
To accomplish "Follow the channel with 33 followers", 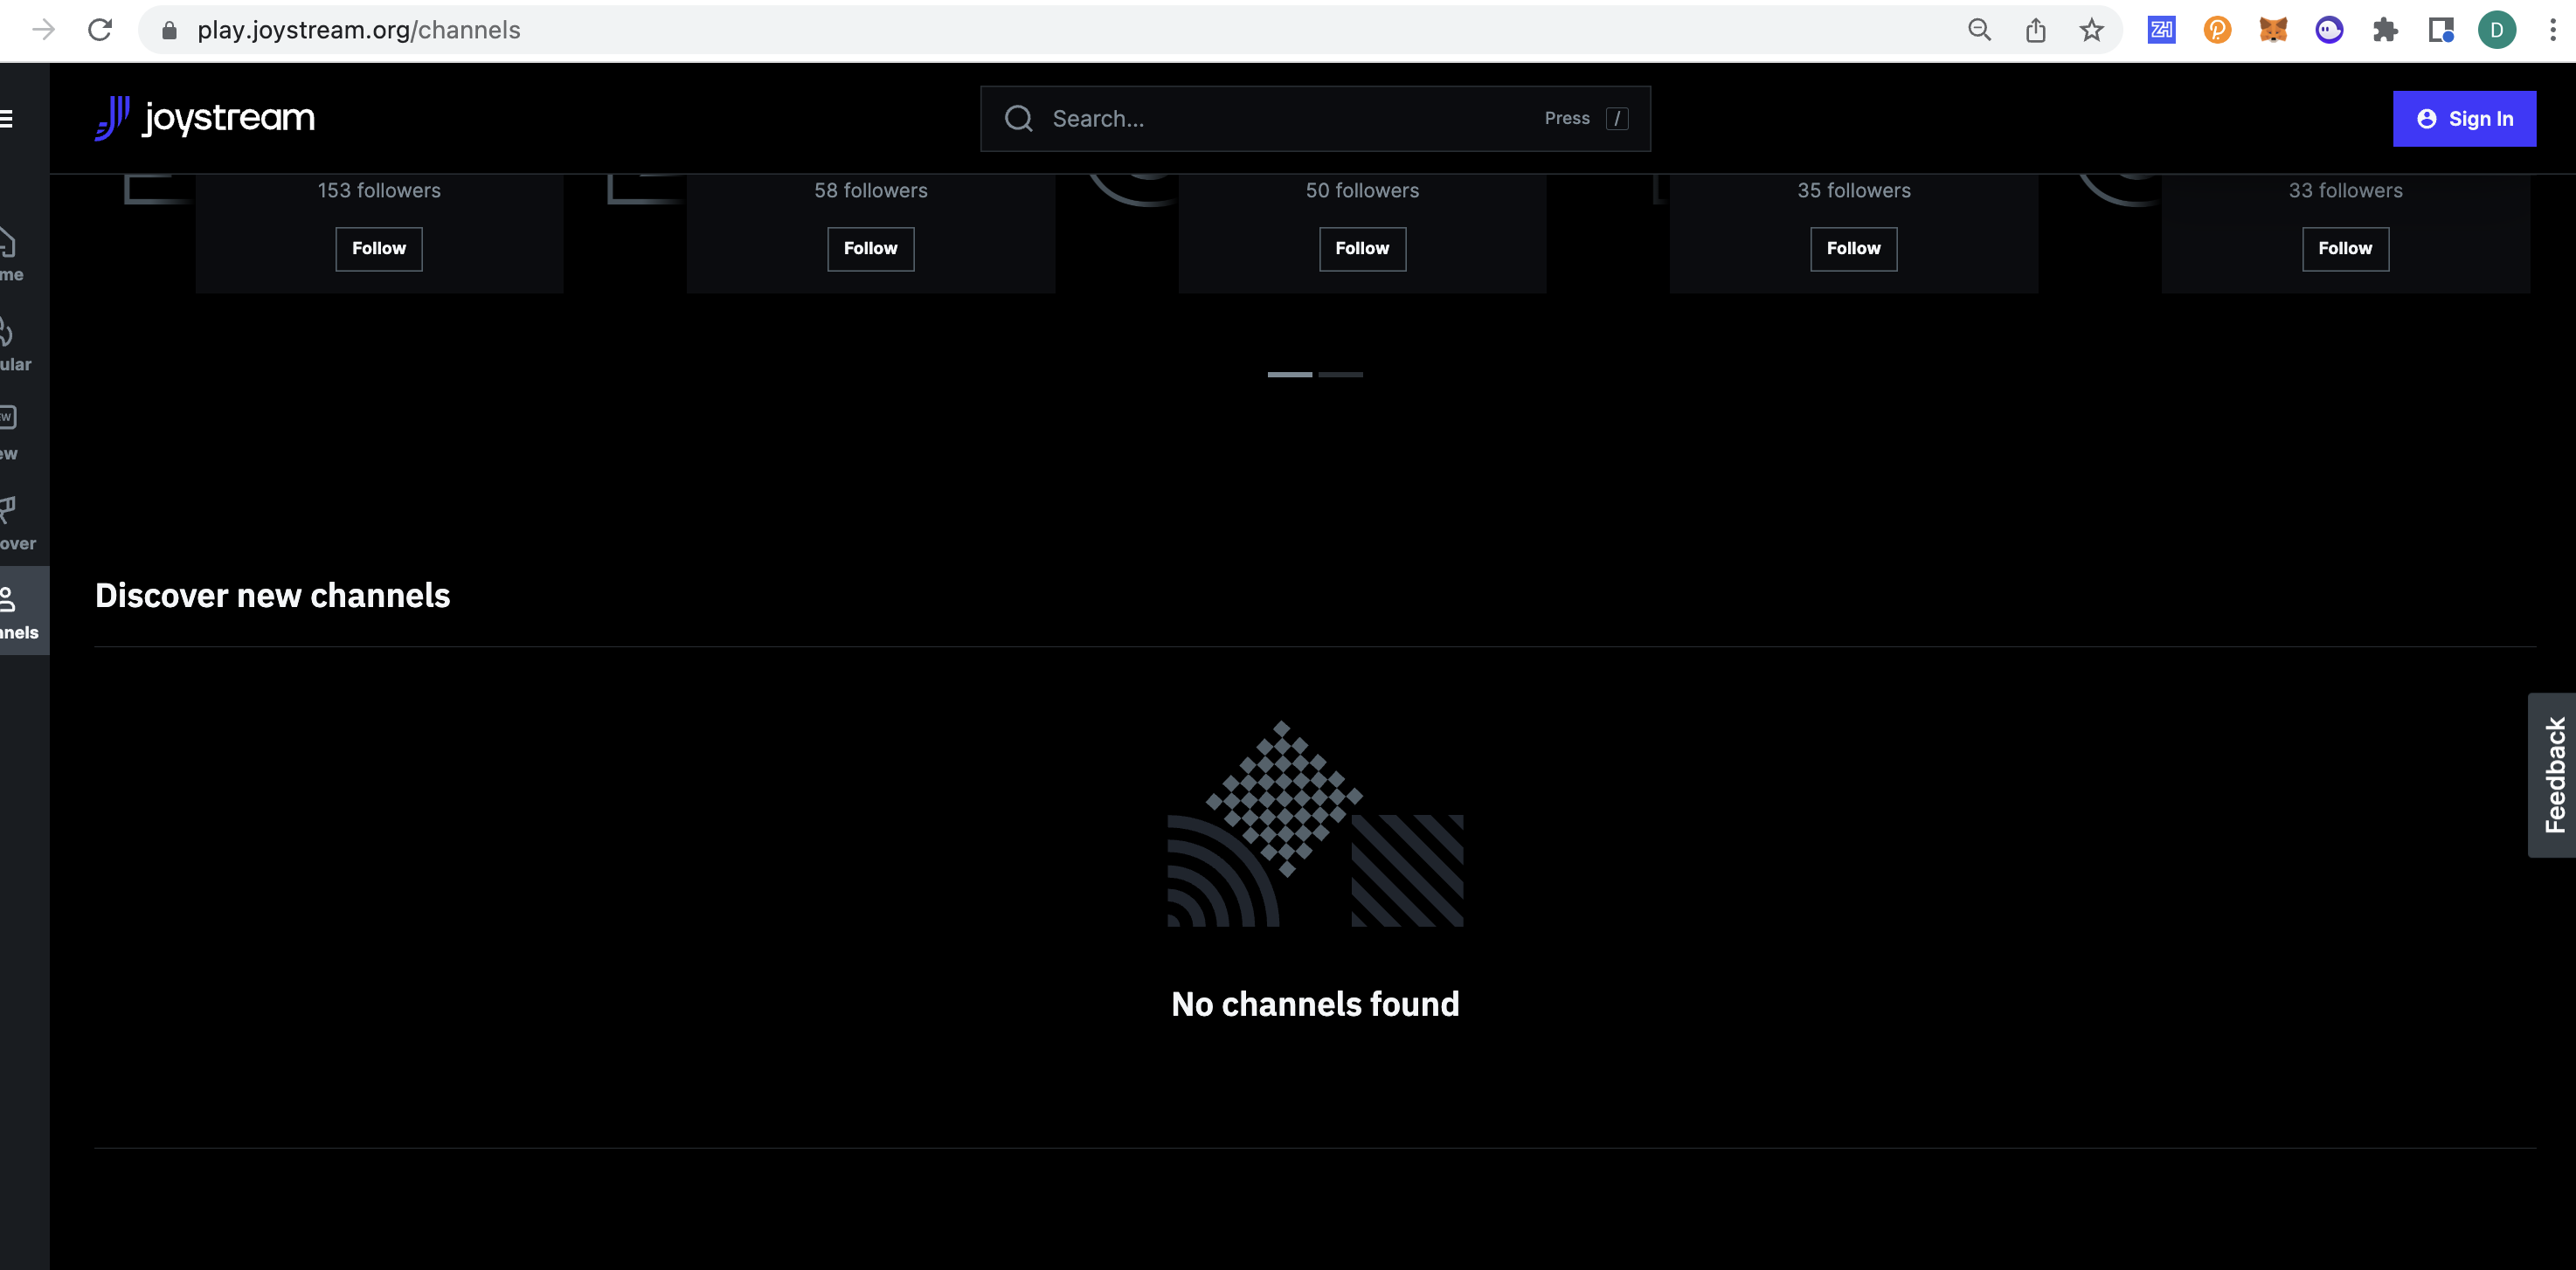I will tap(2345, 249).
